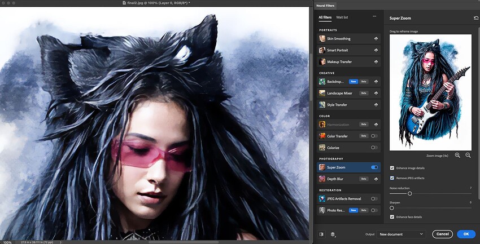Uncheck Enhance face details
This screenshot has height=244, width=480.
[392, 217]
